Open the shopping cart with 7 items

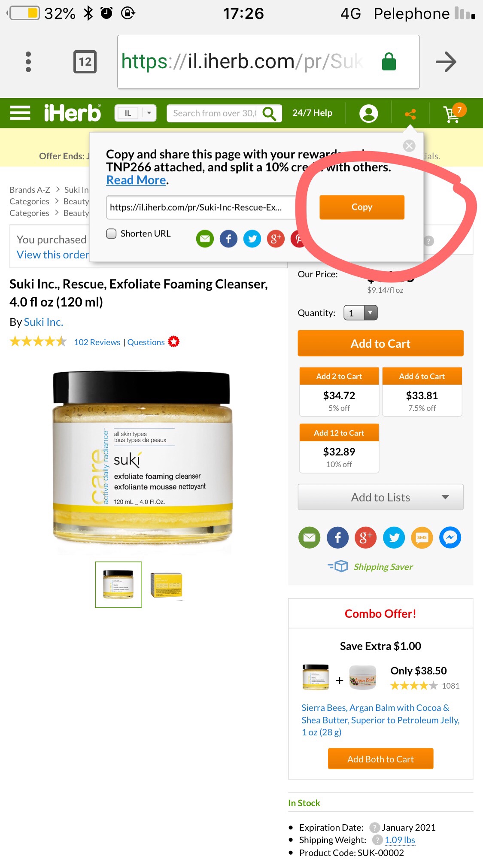click(454, 113)
